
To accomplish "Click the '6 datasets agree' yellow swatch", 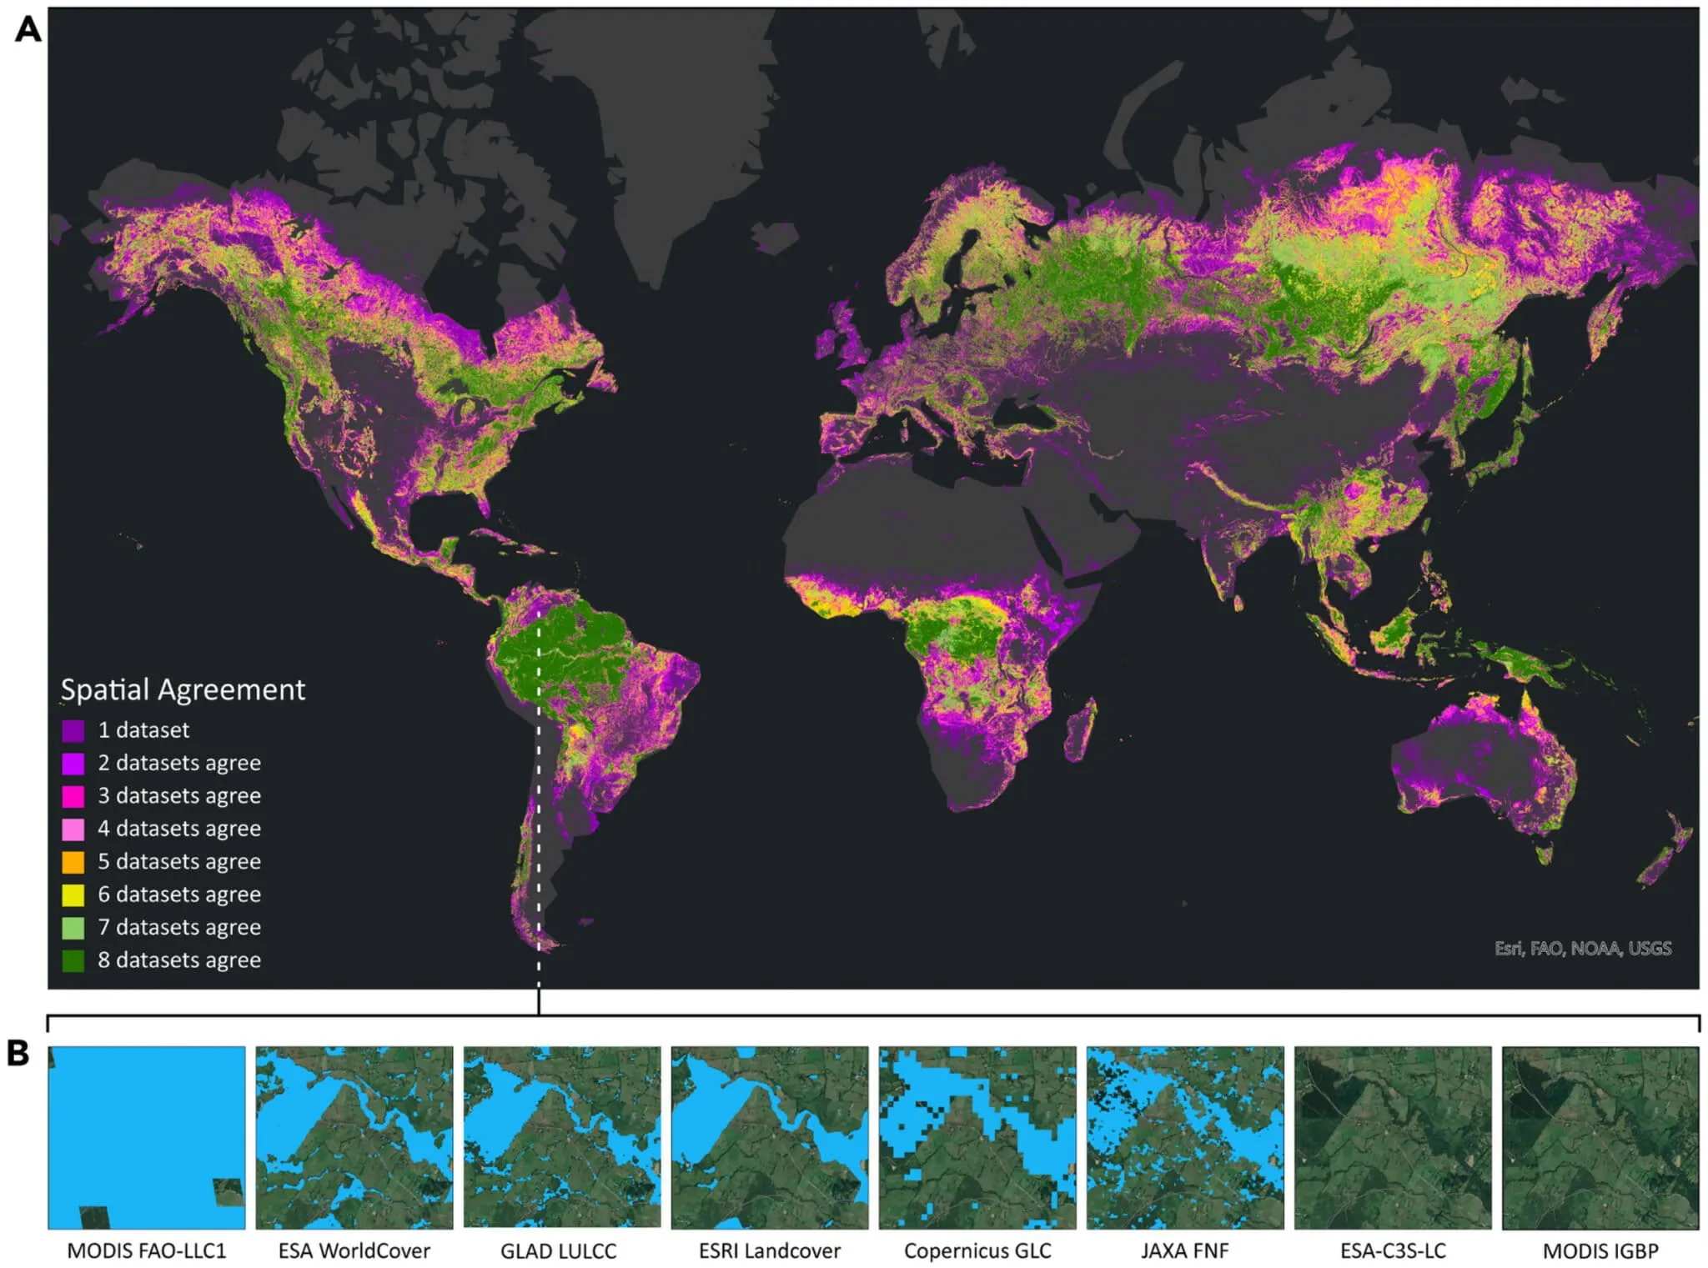I will [x=73, y=895].
